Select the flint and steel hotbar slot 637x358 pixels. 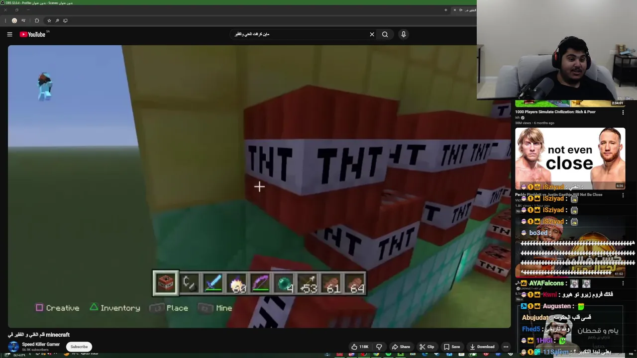[189, 283]
